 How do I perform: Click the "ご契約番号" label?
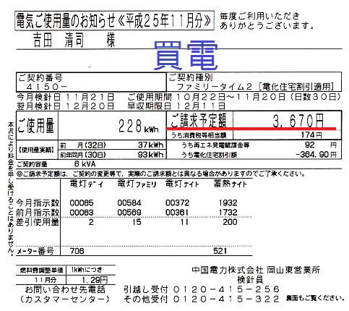40,77
